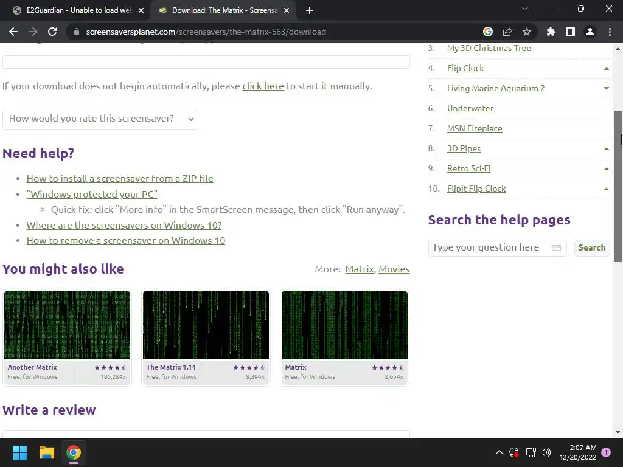The image size is (623, 467).
Task: Click Chrome icon in taskbar
Action: pos(74,452)
